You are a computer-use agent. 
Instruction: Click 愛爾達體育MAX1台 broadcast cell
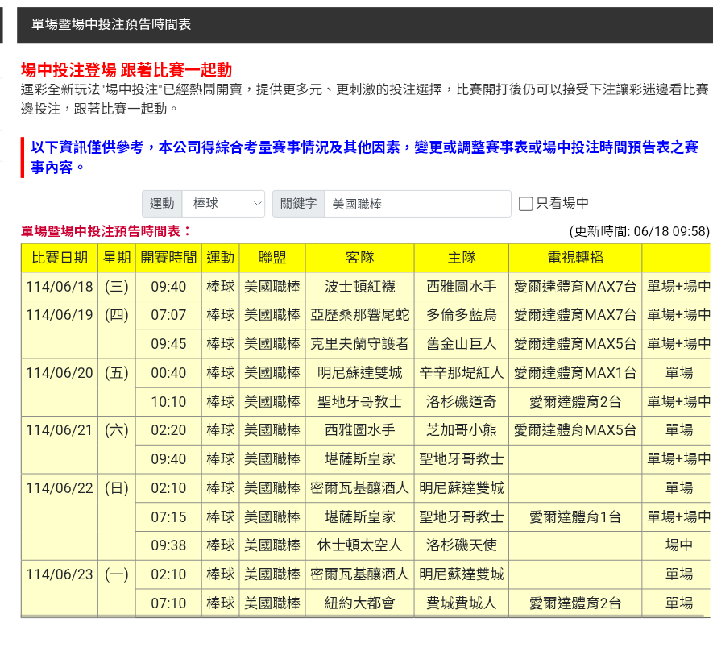(575, 373)
